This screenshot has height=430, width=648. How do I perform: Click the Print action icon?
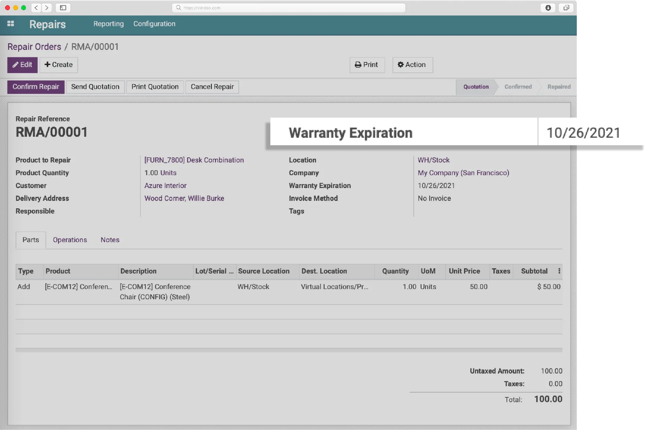point(358,64)
